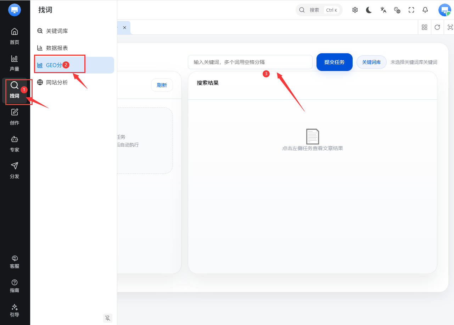Open the language translation dropdown icon

[383, 10]
